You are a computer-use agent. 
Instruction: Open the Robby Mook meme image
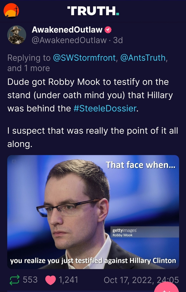coord(93,212)
